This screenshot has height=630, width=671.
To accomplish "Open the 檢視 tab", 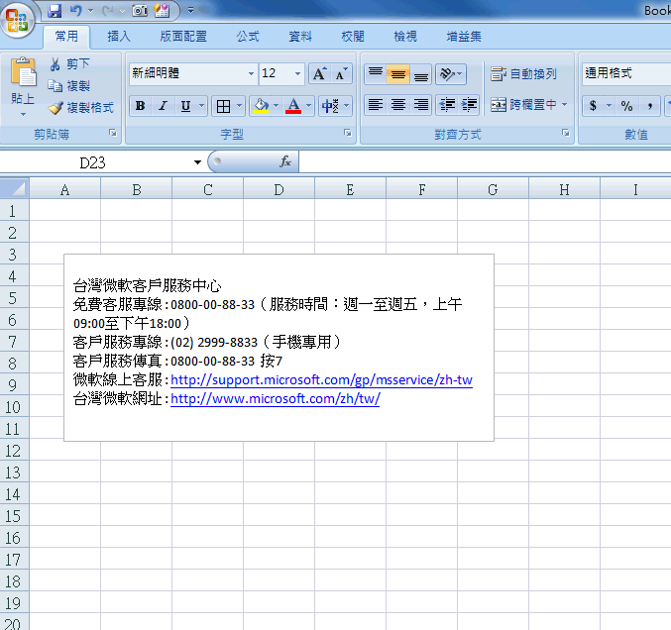I will (x=404, y=37).
